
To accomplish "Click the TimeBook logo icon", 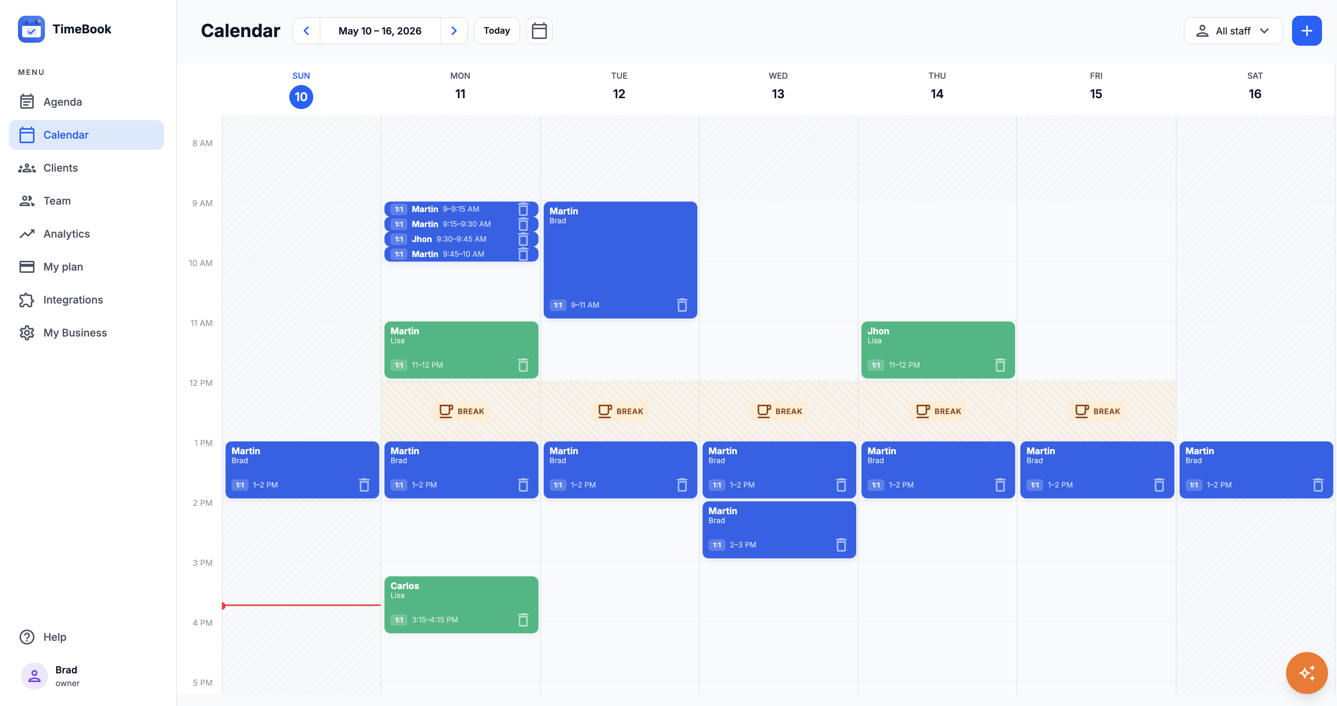I will coord(31,29).
